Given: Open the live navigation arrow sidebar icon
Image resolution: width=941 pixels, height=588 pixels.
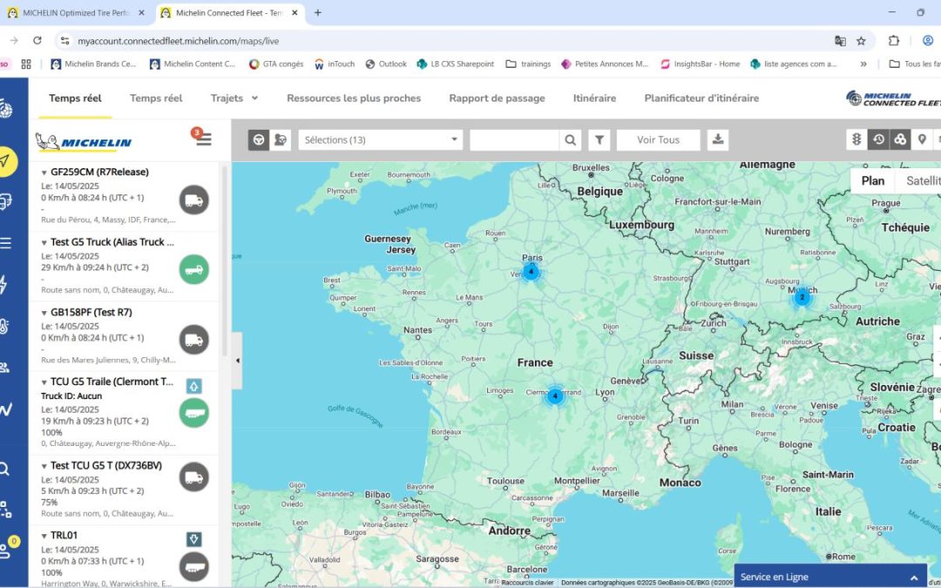Looking at the screenshot, I should click(6, 161).
